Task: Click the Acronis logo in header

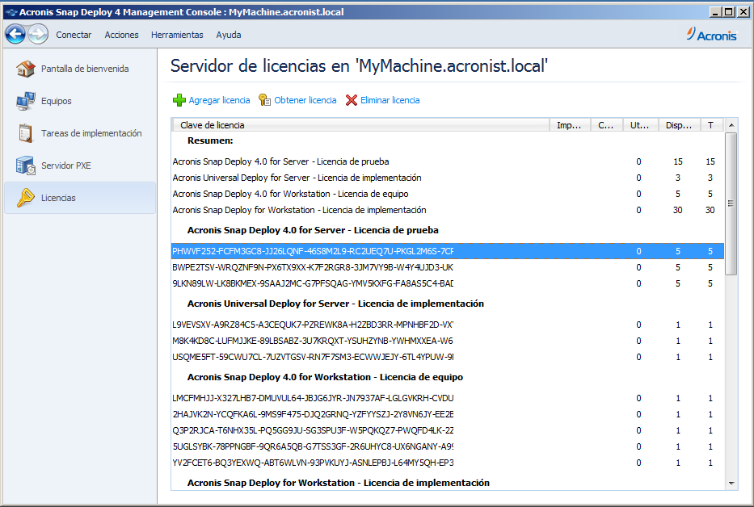Action: pos(711,35)
